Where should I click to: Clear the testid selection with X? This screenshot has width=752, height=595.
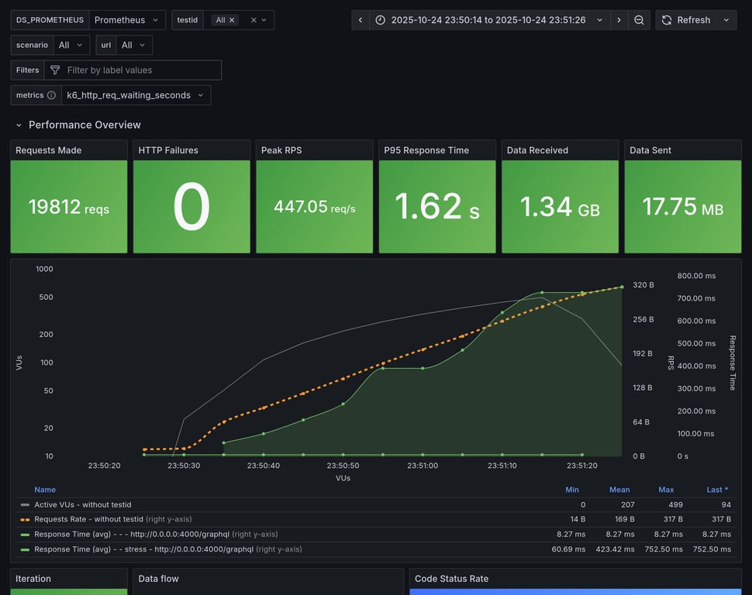[254, 20]
